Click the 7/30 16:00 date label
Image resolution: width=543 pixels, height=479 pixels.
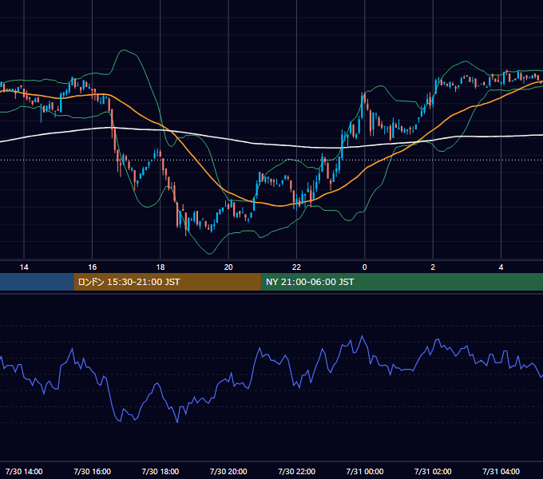(92, 471)
